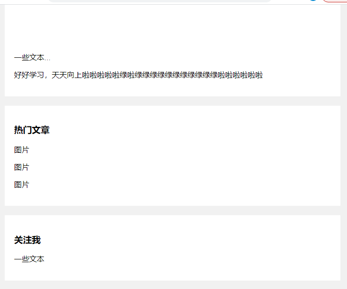Screen dimensions: 347x289
Task: Click the "天天向上" phrase in the paragraph
Action: (x=67, y=75)
